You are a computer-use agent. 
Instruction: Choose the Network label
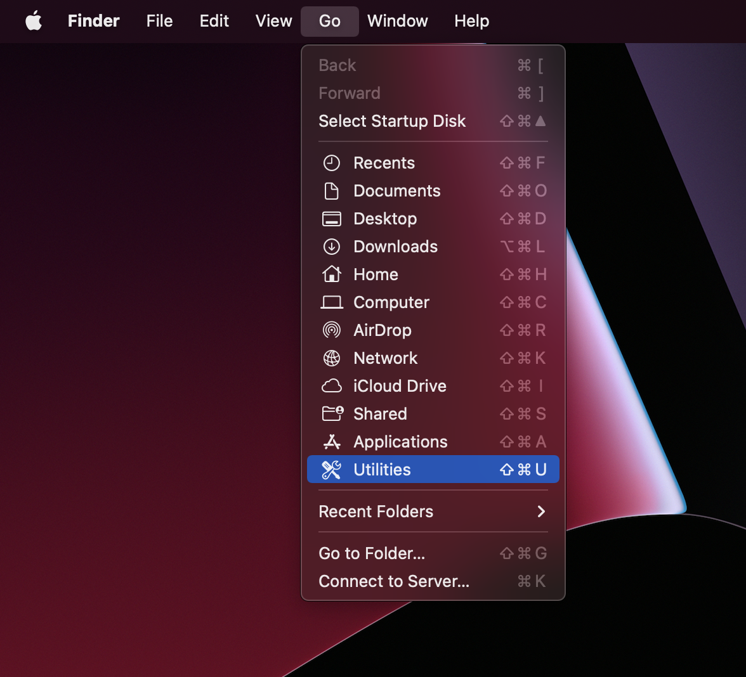click(x=386, y=358)
